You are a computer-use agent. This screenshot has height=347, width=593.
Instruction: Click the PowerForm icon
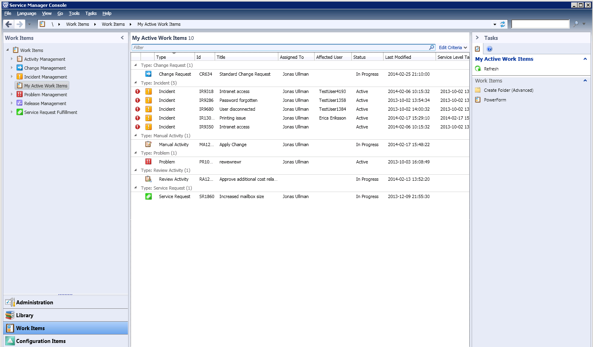478,100
